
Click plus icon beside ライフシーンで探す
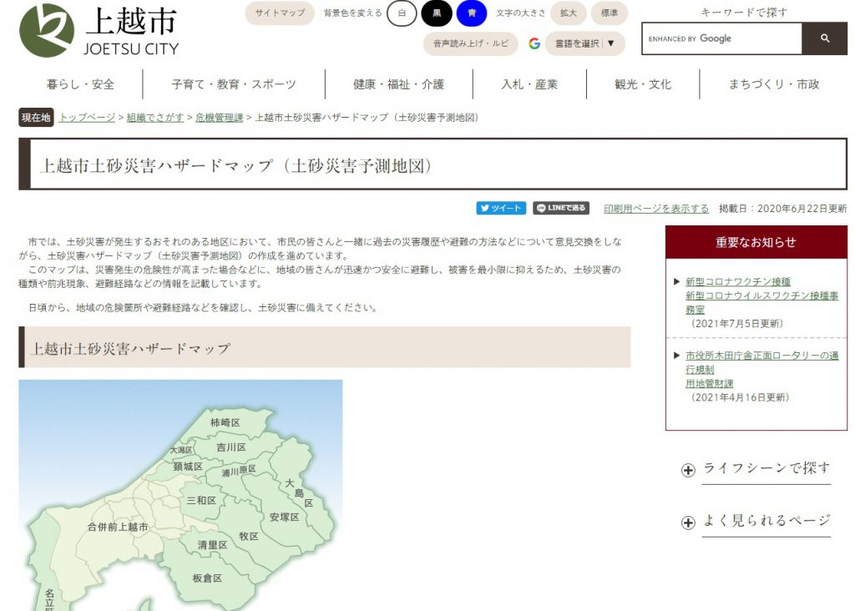(x=688, y=470)
